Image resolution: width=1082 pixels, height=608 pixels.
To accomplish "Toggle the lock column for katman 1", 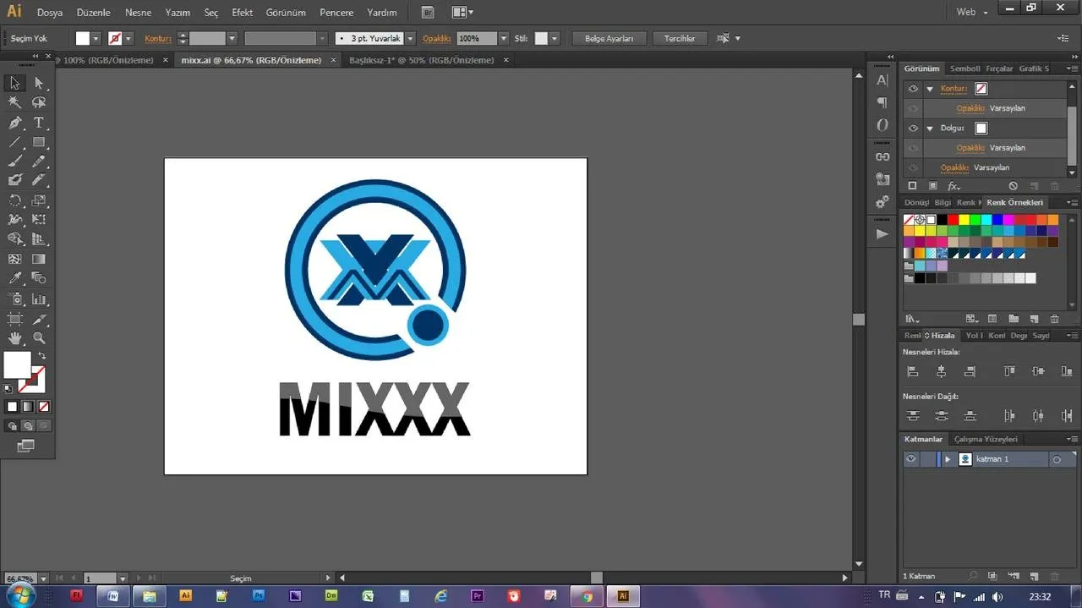I will point(927,459).
